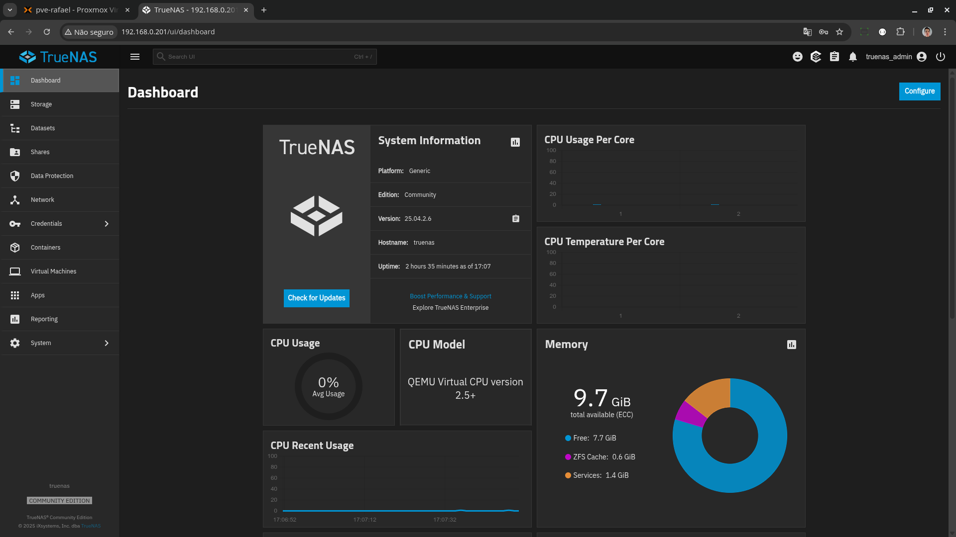
Task: Open Alerts bell notifications
Action: coord(853,57)
